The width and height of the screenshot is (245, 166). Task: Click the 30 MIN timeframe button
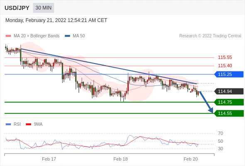(44, 8)
